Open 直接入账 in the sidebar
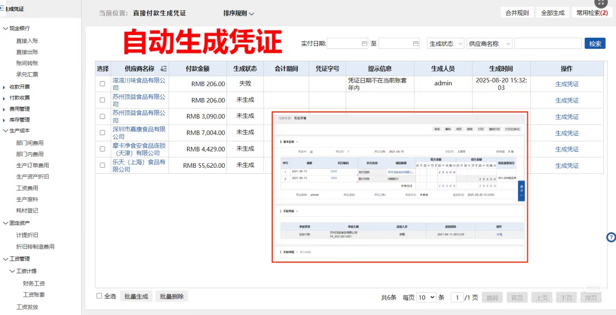The width and height of the screenshot is (616, 315). 27,41
